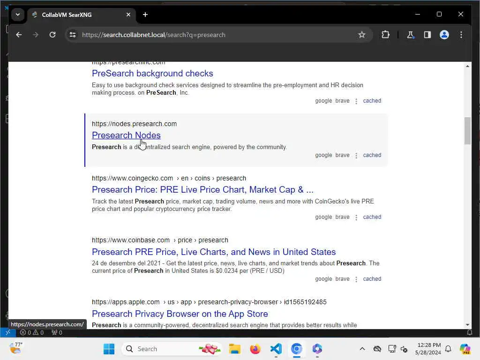Open a new browser tab
The image size is (480, 360).
tap(145, 15)
